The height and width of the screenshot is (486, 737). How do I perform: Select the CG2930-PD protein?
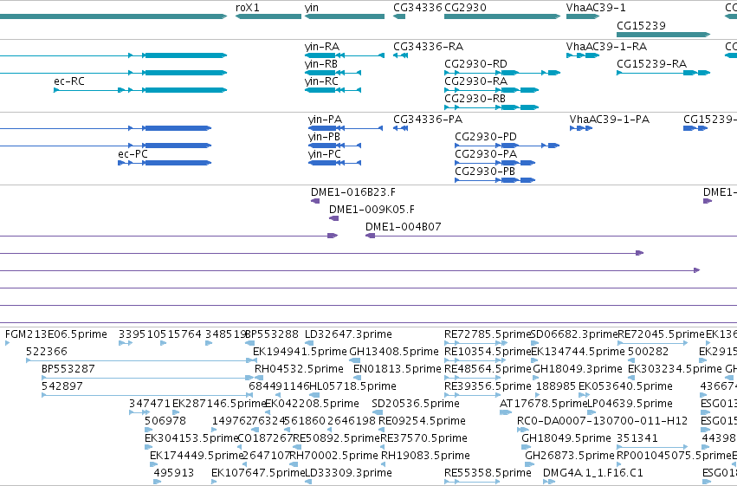pyautogui.click(x=507, y=146)
